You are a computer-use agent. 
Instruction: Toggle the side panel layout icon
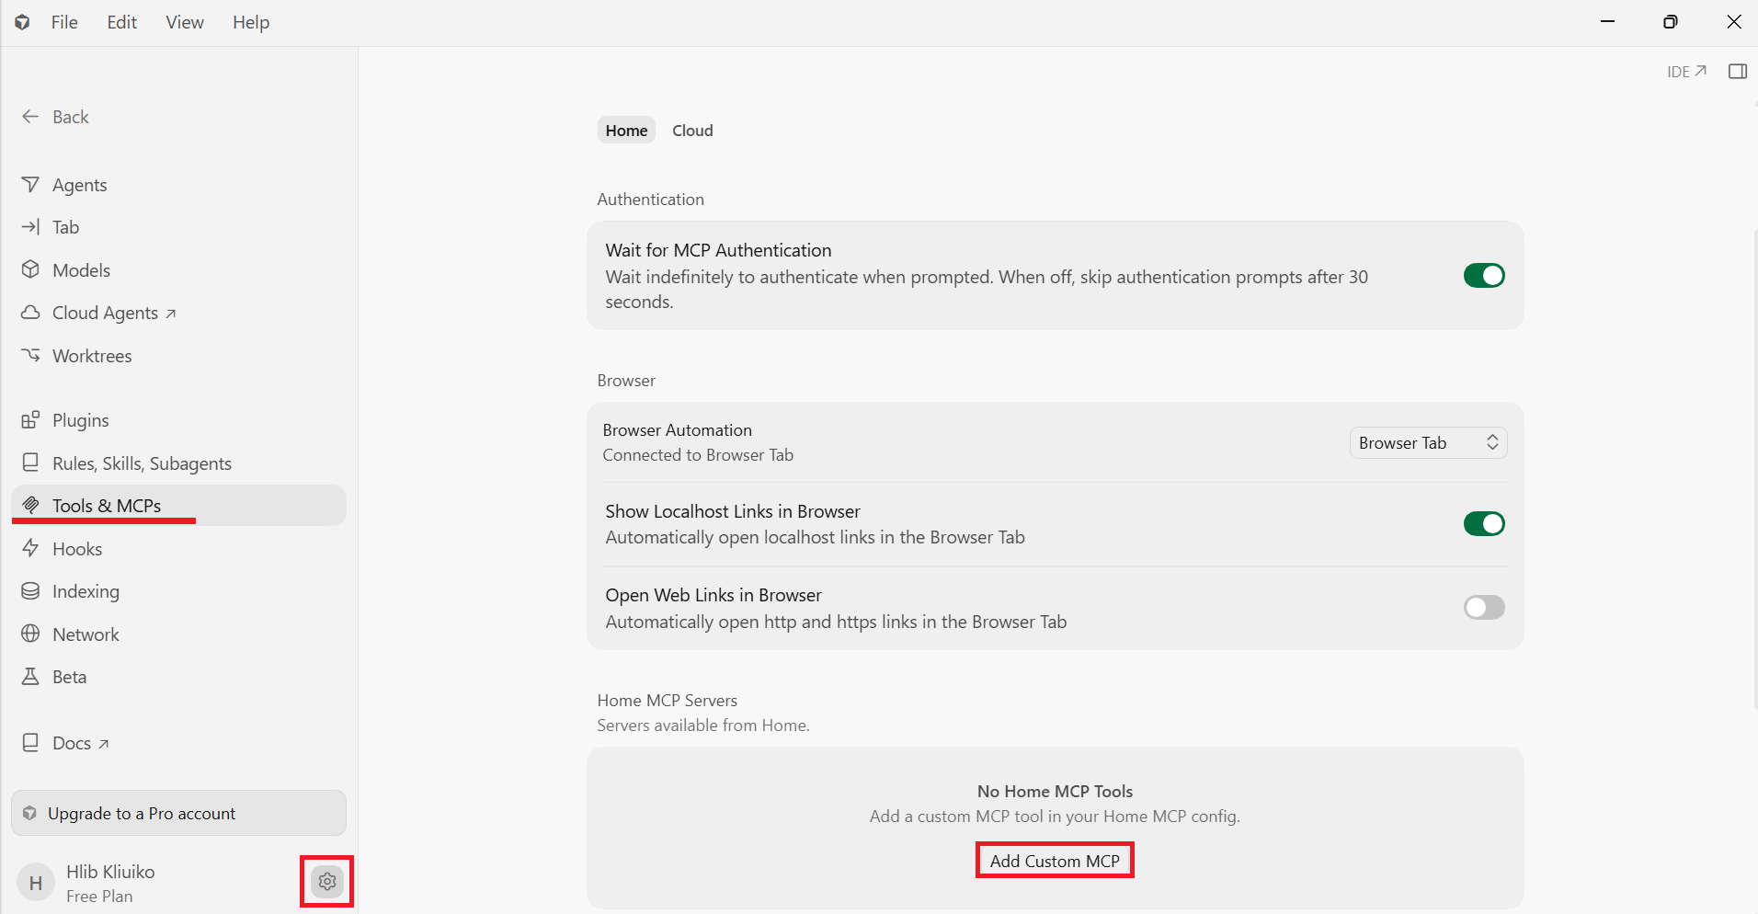click(x=1738, y=72)
